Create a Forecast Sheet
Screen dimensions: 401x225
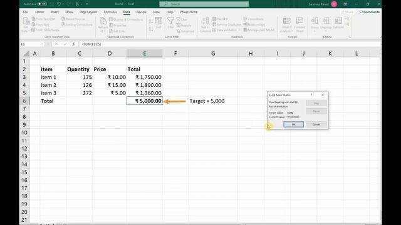pyautogui.click(x=299, y=25)
